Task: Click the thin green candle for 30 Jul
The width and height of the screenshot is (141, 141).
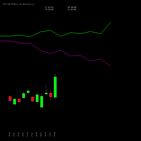Action: tap(46, 93)
